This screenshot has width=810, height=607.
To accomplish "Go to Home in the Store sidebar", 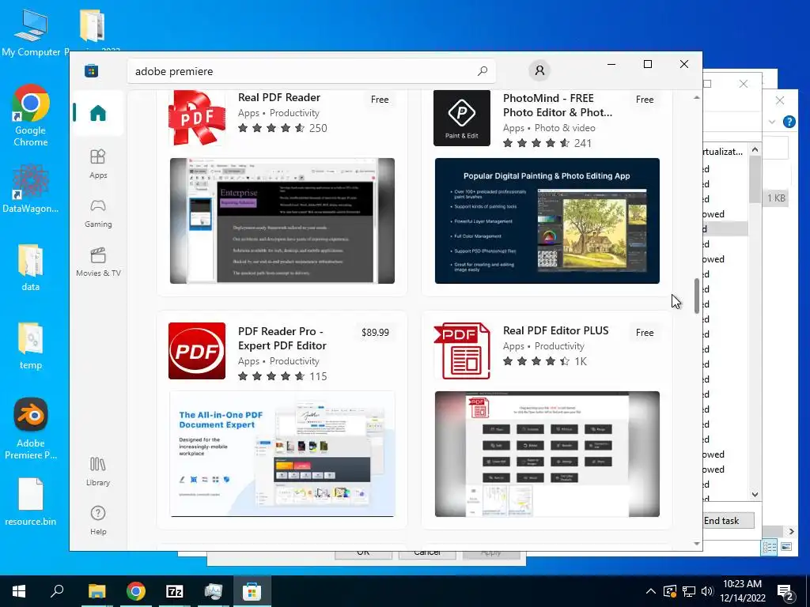I will pos(97,112).
